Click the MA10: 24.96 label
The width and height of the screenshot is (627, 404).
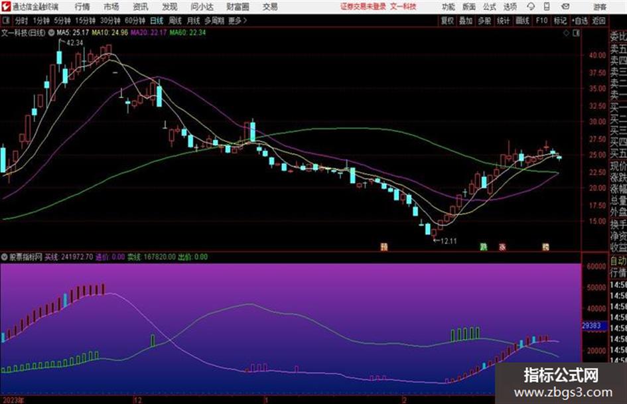tap(110, 33)
